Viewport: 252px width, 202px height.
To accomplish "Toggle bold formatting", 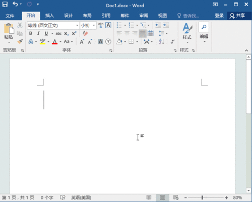I will point(31,33).
